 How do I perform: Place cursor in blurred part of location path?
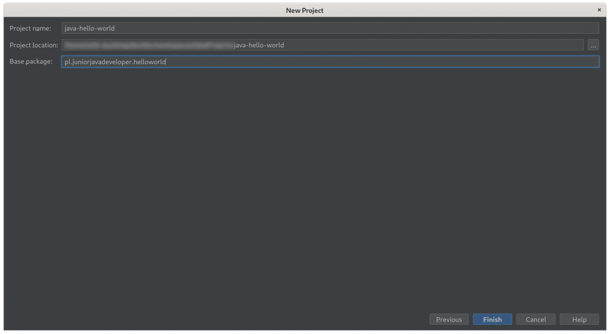147,45
